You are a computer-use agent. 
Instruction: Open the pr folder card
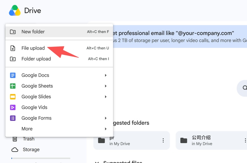tap(132, 141)
